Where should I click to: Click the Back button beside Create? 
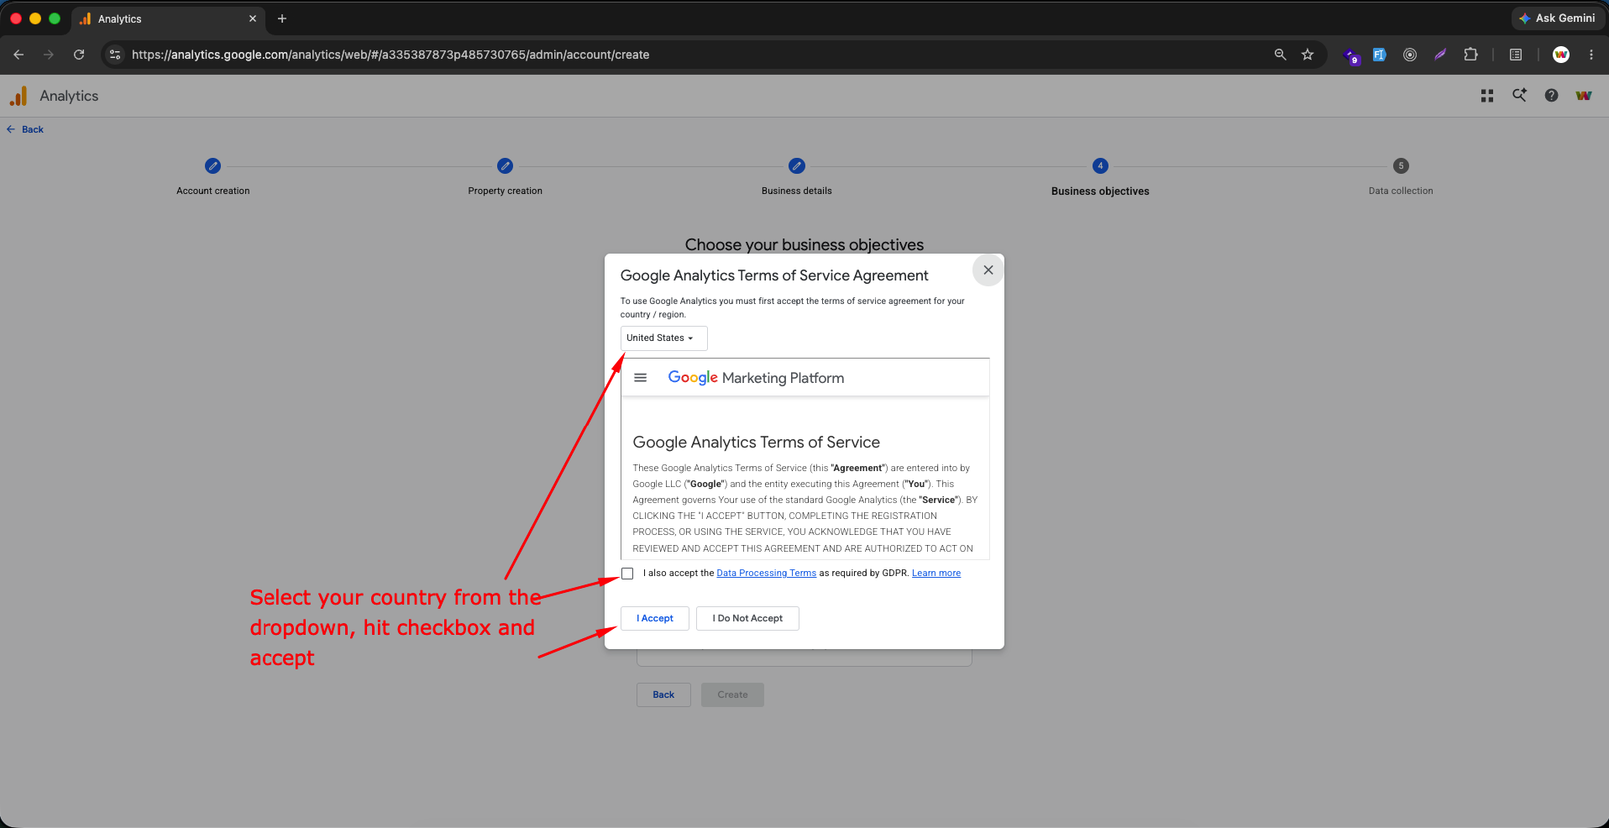[663, 694]
